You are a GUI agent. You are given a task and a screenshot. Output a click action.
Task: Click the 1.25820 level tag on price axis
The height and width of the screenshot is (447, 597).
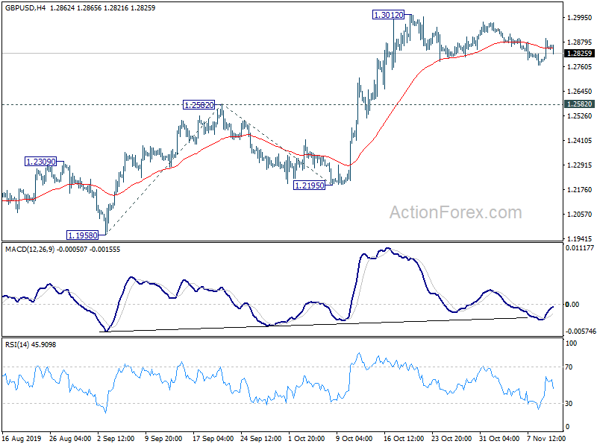579,104
